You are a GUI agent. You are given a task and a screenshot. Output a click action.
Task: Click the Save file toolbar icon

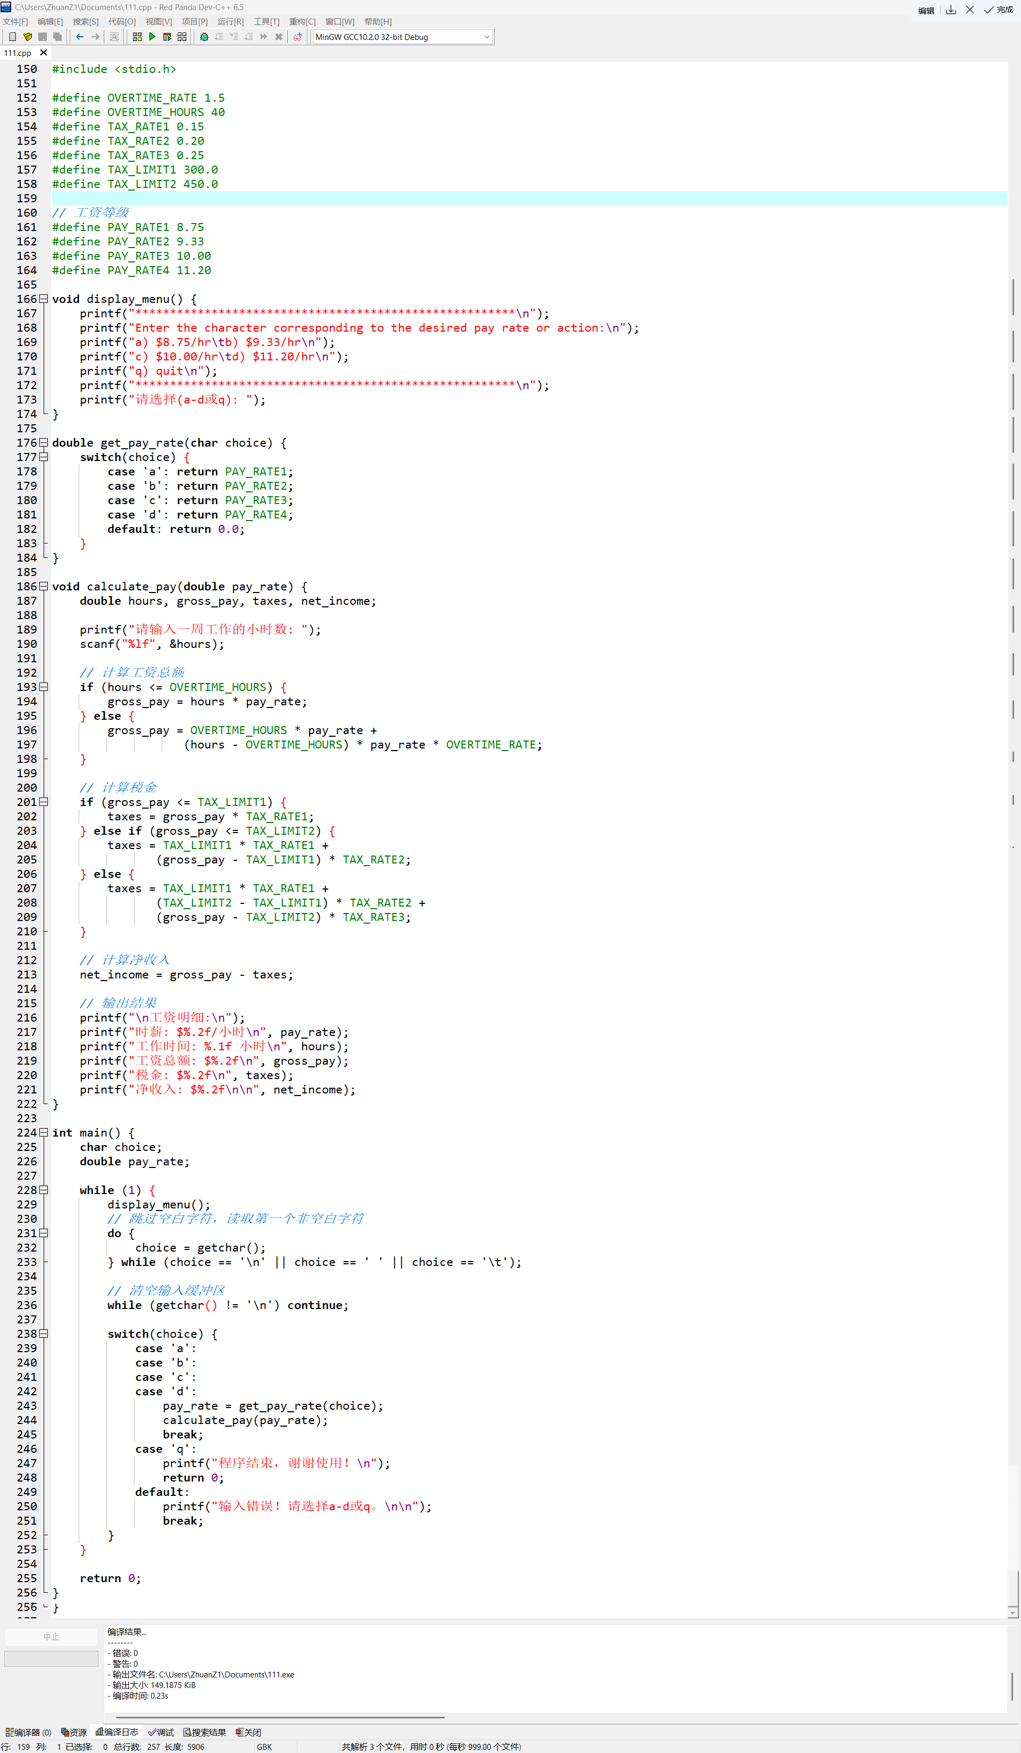tap(43, 37)
